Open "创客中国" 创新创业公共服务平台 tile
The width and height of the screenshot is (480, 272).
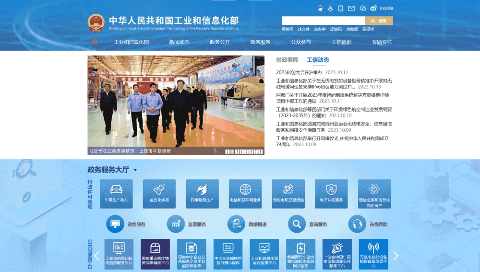pyautogui.click(x=337, y=254)
